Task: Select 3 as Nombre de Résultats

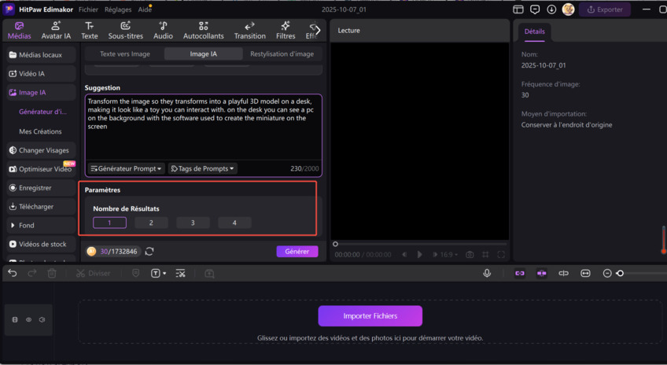Action: (193, 223)
